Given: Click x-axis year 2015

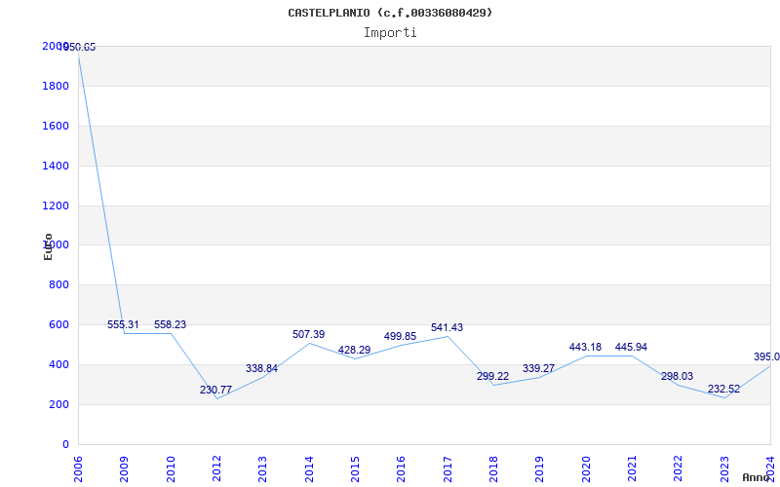Looking at the screenshot, I should 355,469.
